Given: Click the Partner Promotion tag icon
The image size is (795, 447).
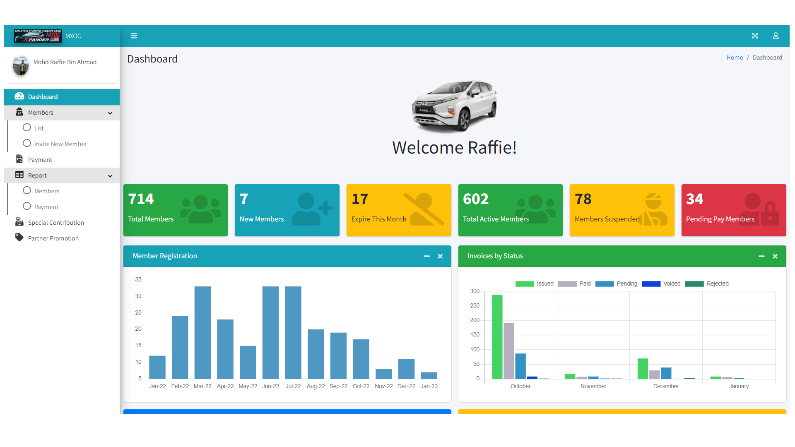Looking at the screenshot, I should [x=19, y=238].
